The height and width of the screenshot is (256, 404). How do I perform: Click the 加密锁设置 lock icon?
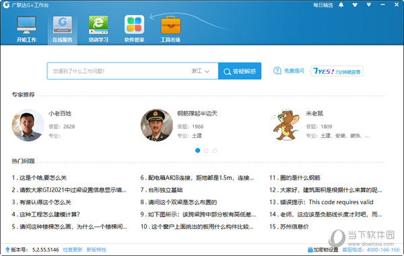[310, 249]
